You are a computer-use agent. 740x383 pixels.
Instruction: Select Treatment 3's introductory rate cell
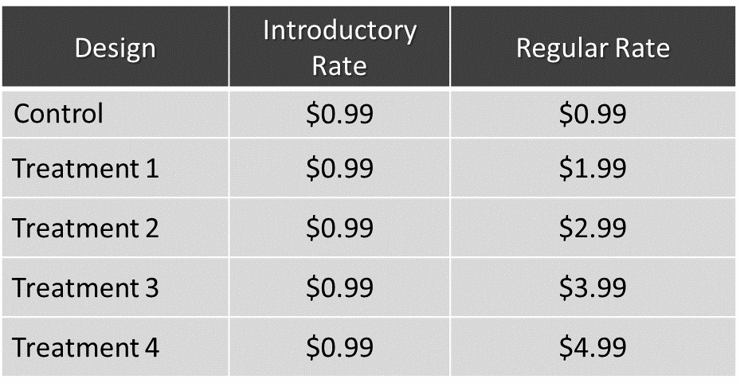(339, 287)
